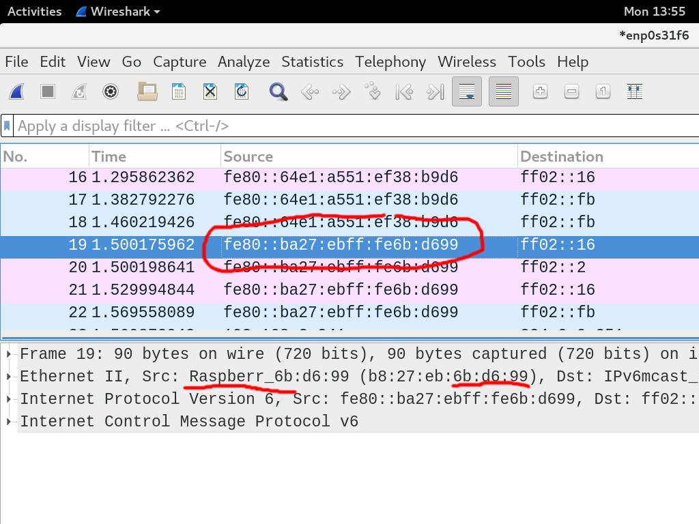Restart the current capture
The height and width of the screenshot is (524, 699).
[79, 92]
